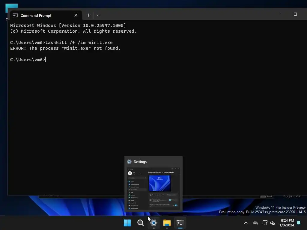
Task: Click the Recycle Bin label on desktop
Action: [x=292, y=196]
